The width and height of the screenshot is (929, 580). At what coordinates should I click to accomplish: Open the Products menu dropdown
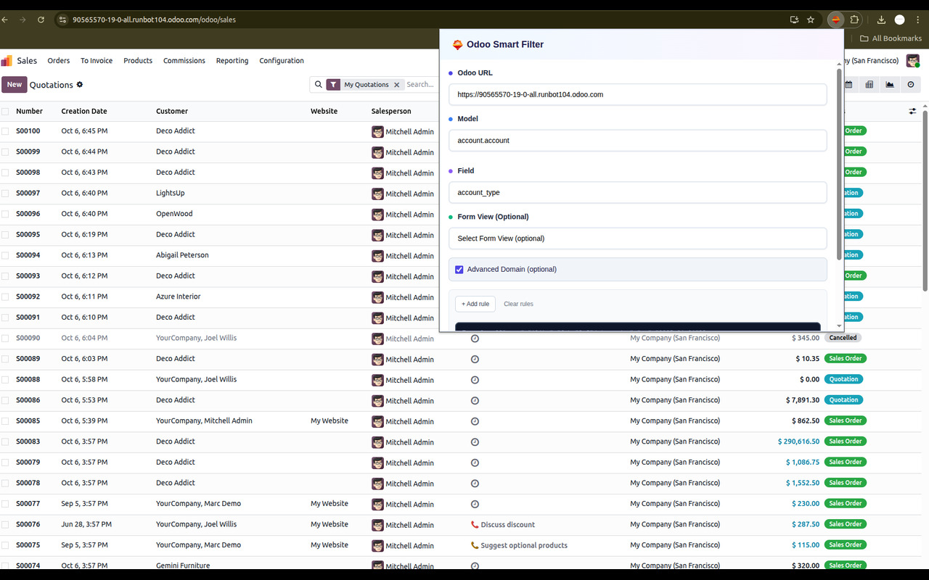click(x=138, y=61)
